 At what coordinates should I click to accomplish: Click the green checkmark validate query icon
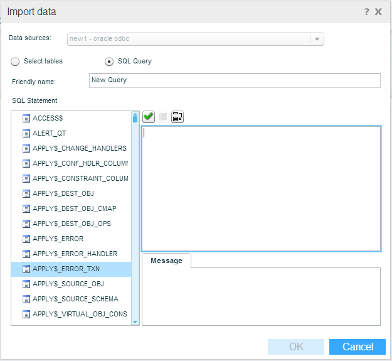pos(149,117)
